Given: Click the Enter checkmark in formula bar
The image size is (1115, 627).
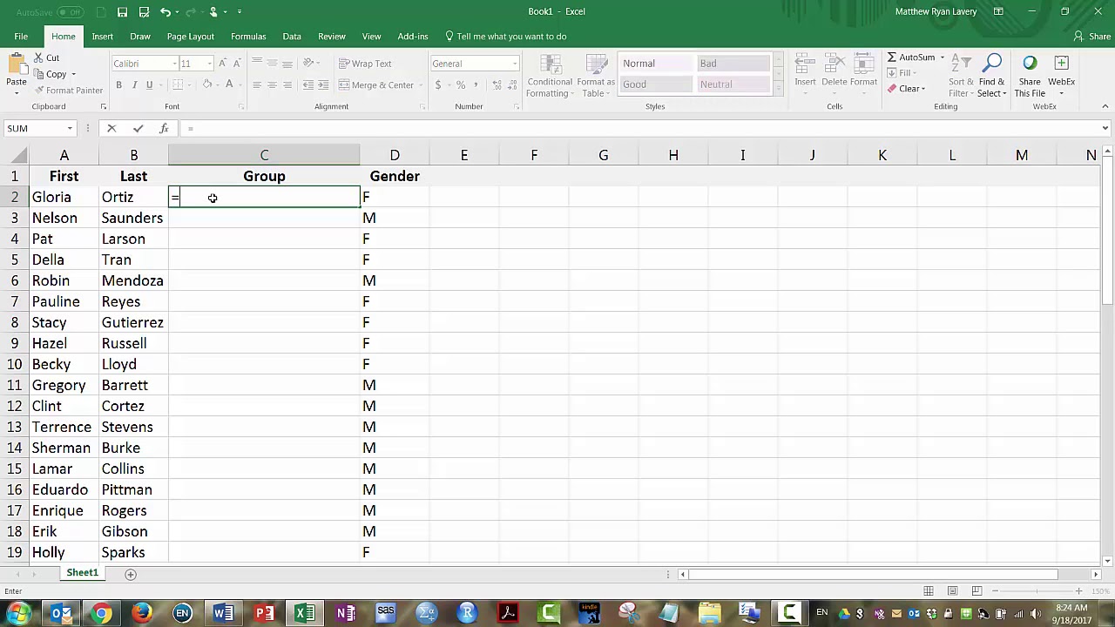Looking at the screenshot, I should pos(138,129).
